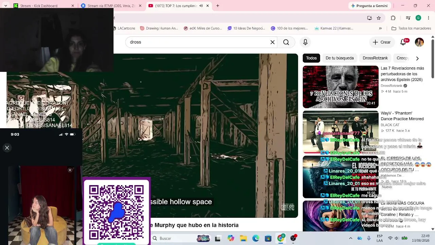Open the WayV - 'Phantom' video title
435x245 pixels.
click(x=402, y=116)
